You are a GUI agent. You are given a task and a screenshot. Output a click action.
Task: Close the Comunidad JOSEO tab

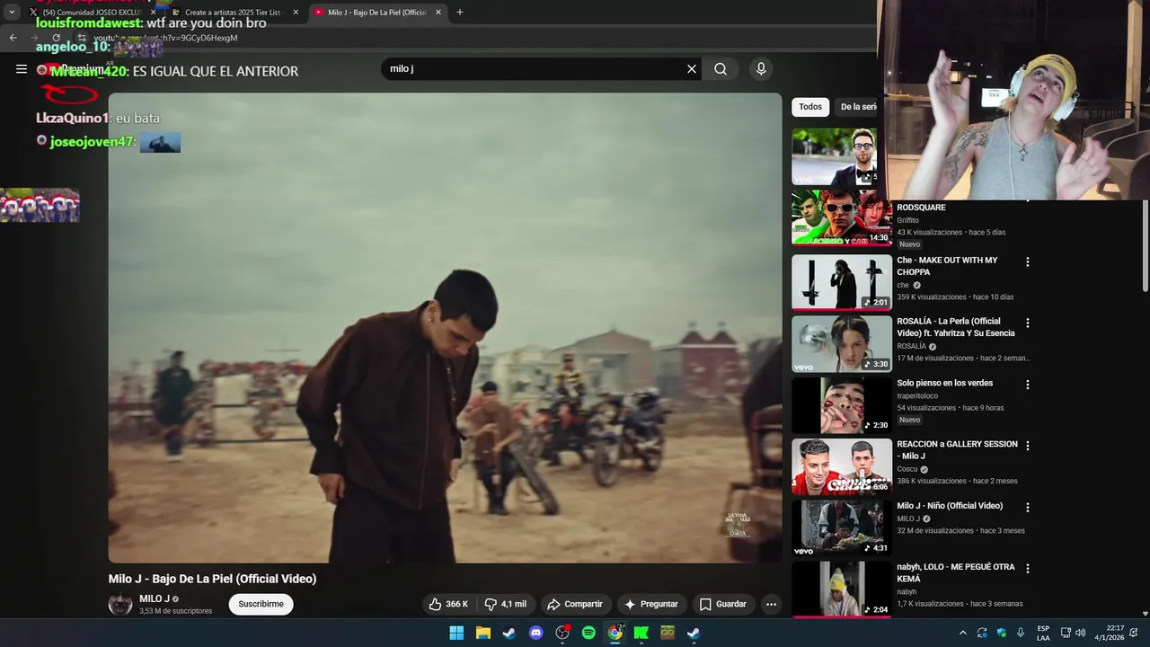click(153, 12)
